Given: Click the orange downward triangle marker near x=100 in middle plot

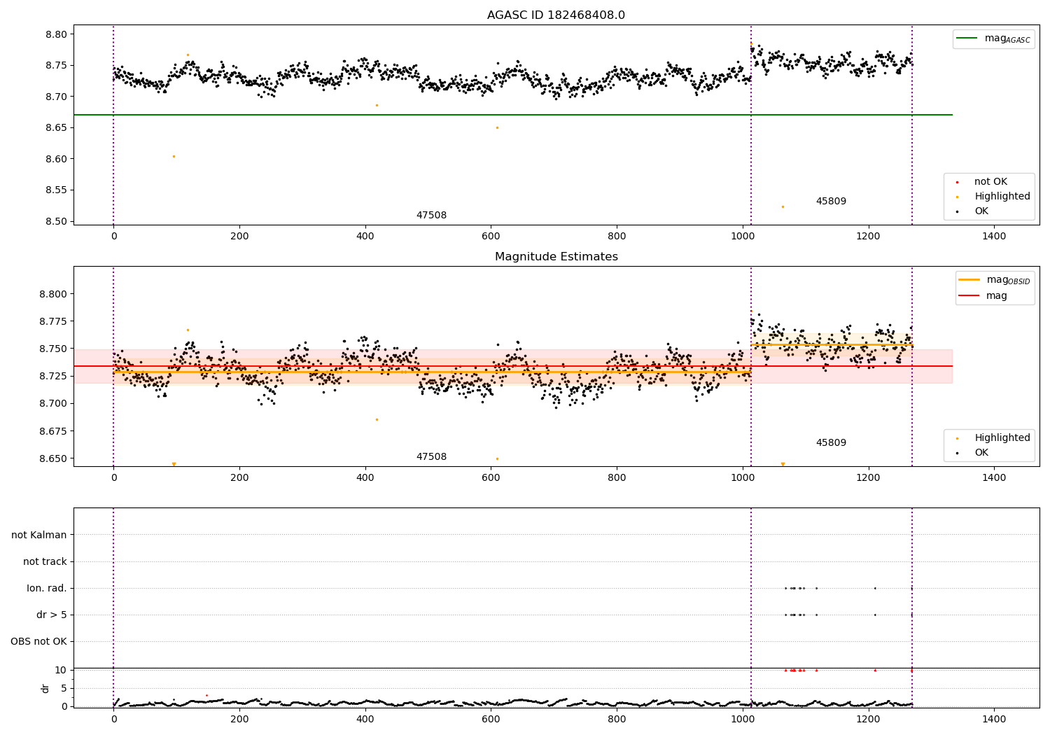Looking at the screenshot, I should pos(174,464).
